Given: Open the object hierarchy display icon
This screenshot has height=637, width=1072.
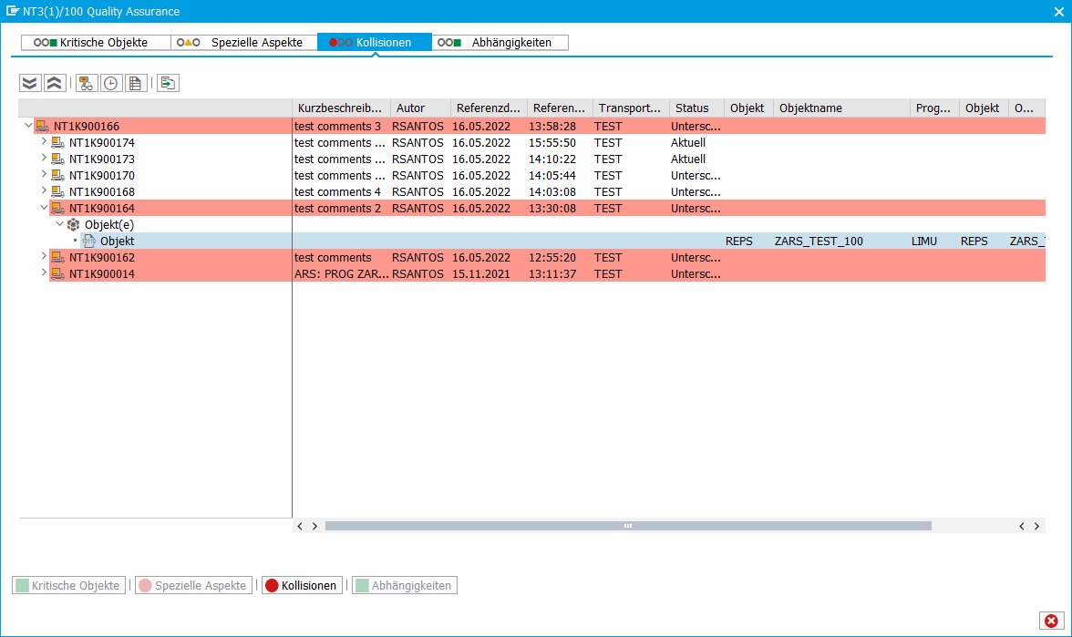Looking at the screenshot, I should [x=86, y=82].
